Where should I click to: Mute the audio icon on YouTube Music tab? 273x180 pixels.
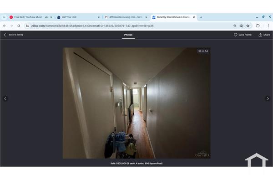tap(46, 17)
